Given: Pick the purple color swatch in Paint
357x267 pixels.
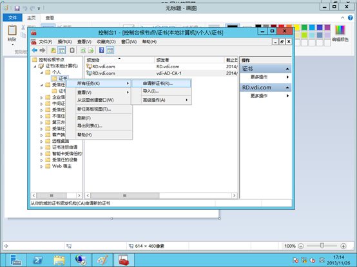Looking at the screenshot, I should (x=327, y=28).
